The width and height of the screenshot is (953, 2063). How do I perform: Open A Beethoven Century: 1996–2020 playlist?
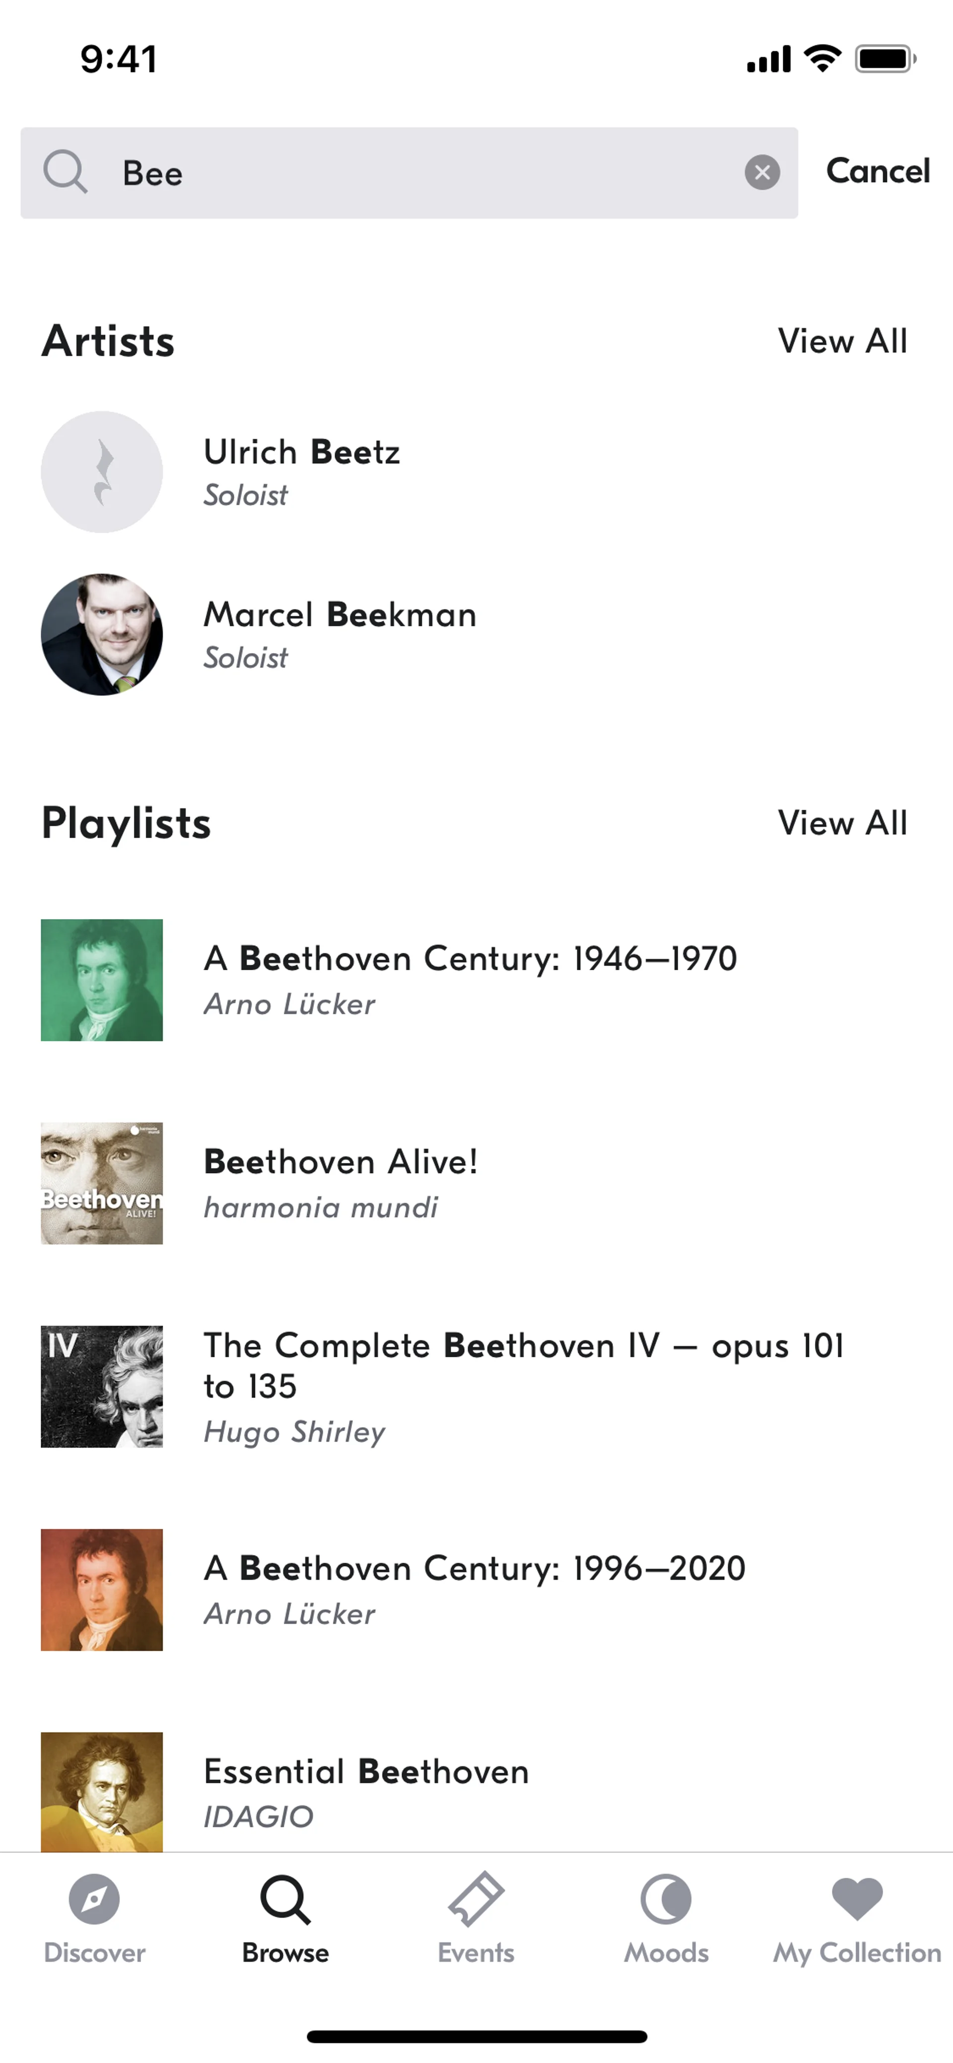coord(474,1589)
